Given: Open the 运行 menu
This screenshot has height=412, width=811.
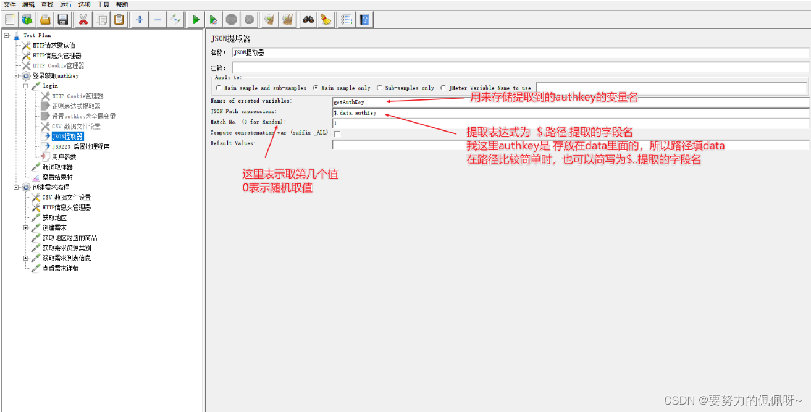Looking at the screenshot, I should (66, 4).
